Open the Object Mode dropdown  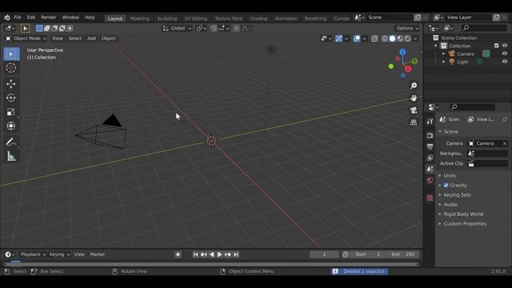(x=26, y=38)
